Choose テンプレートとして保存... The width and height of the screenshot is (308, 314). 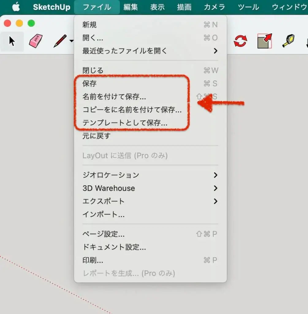coord(150,123)
